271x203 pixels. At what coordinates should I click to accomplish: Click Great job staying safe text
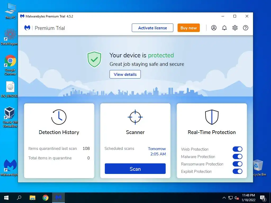point(147,64)
